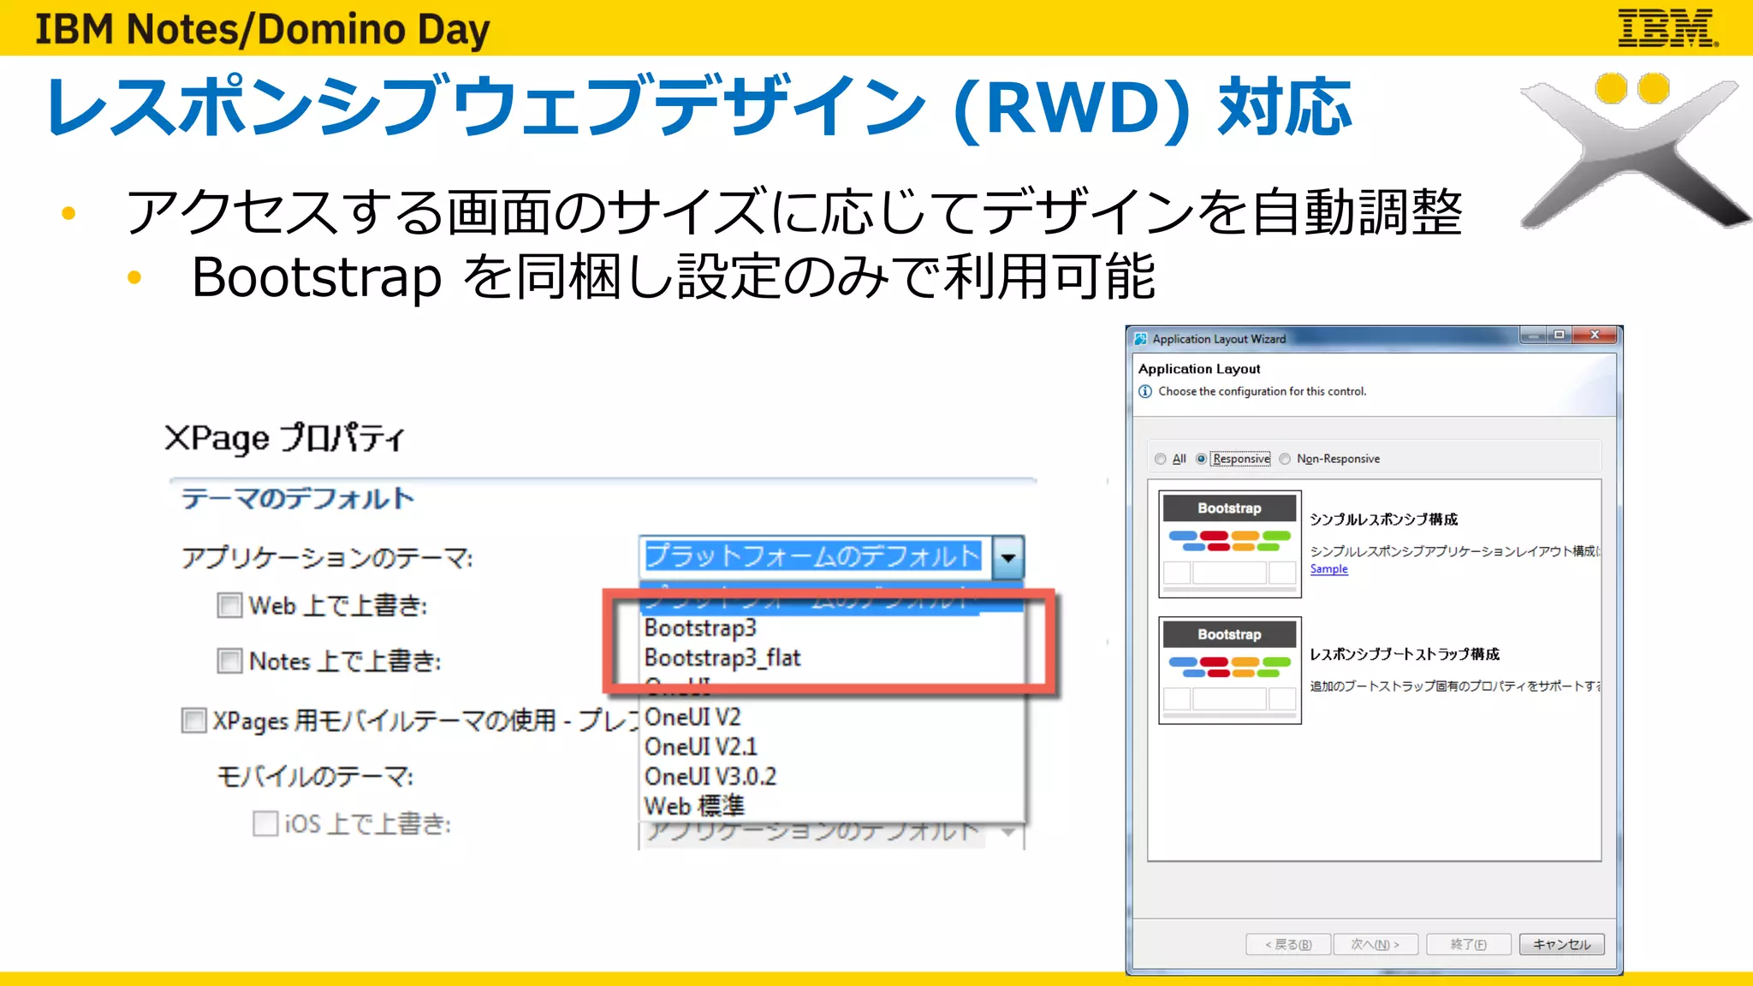Select the シンプルレスポンシブ構成 Bootstrap thumbnail
Viewport: 1753px width, 986px height.
tap(1230, 543)
